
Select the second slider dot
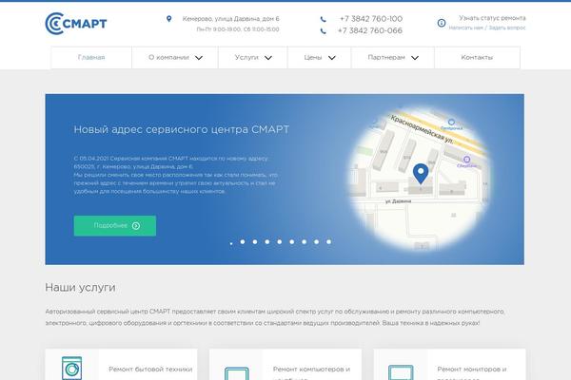[243, 242]
